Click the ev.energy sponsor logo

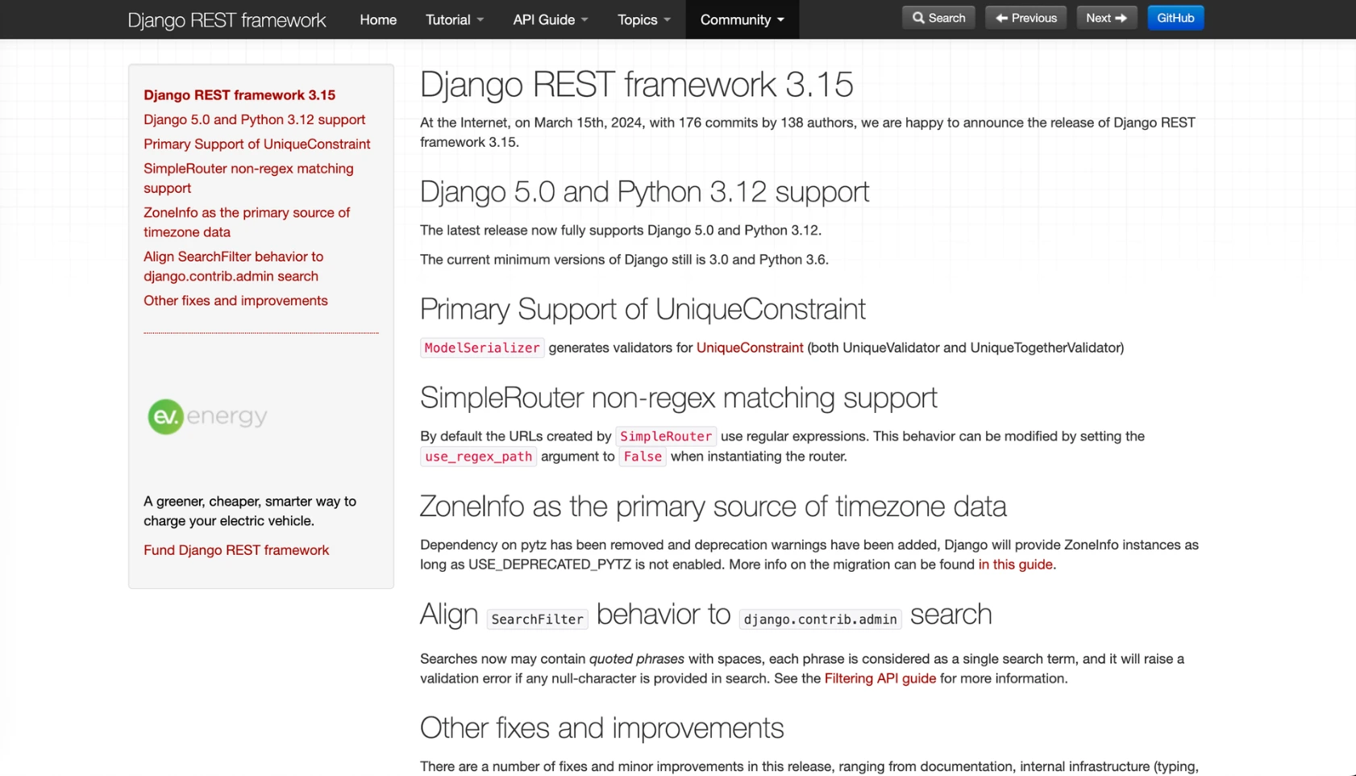[207, 416]
